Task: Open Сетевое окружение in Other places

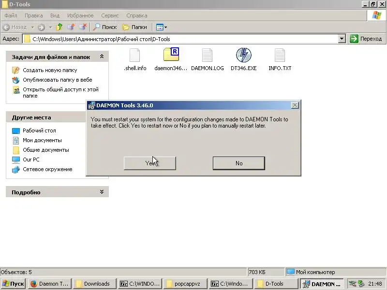Action: pyautogui.click(x=47, y=169)
